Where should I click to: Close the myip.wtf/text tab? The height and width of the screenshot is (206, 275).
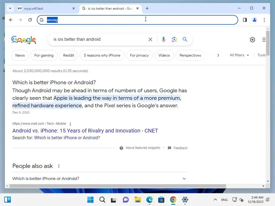tap(74, 8)
